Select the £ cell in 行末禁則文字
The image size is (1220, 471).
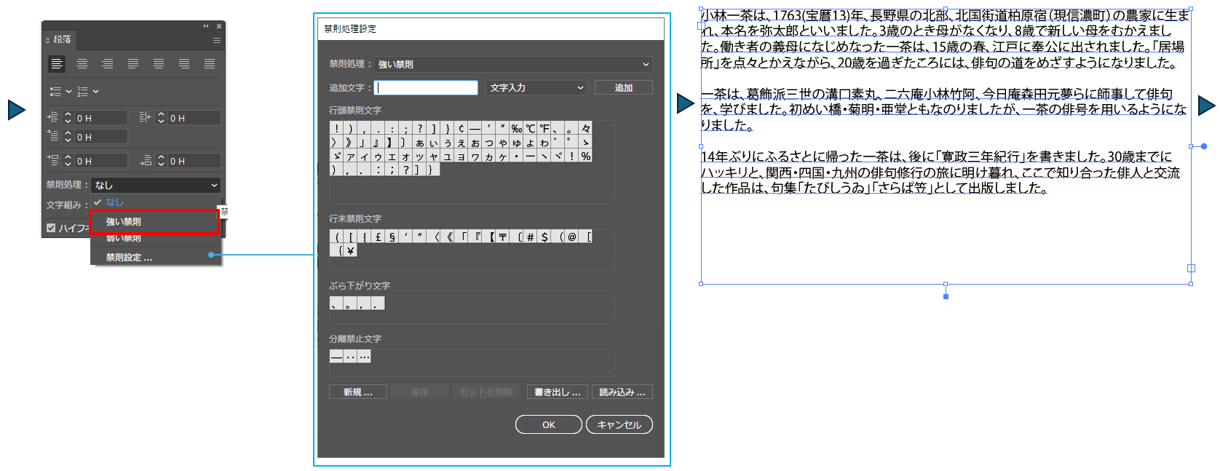[x=378, y=237]
